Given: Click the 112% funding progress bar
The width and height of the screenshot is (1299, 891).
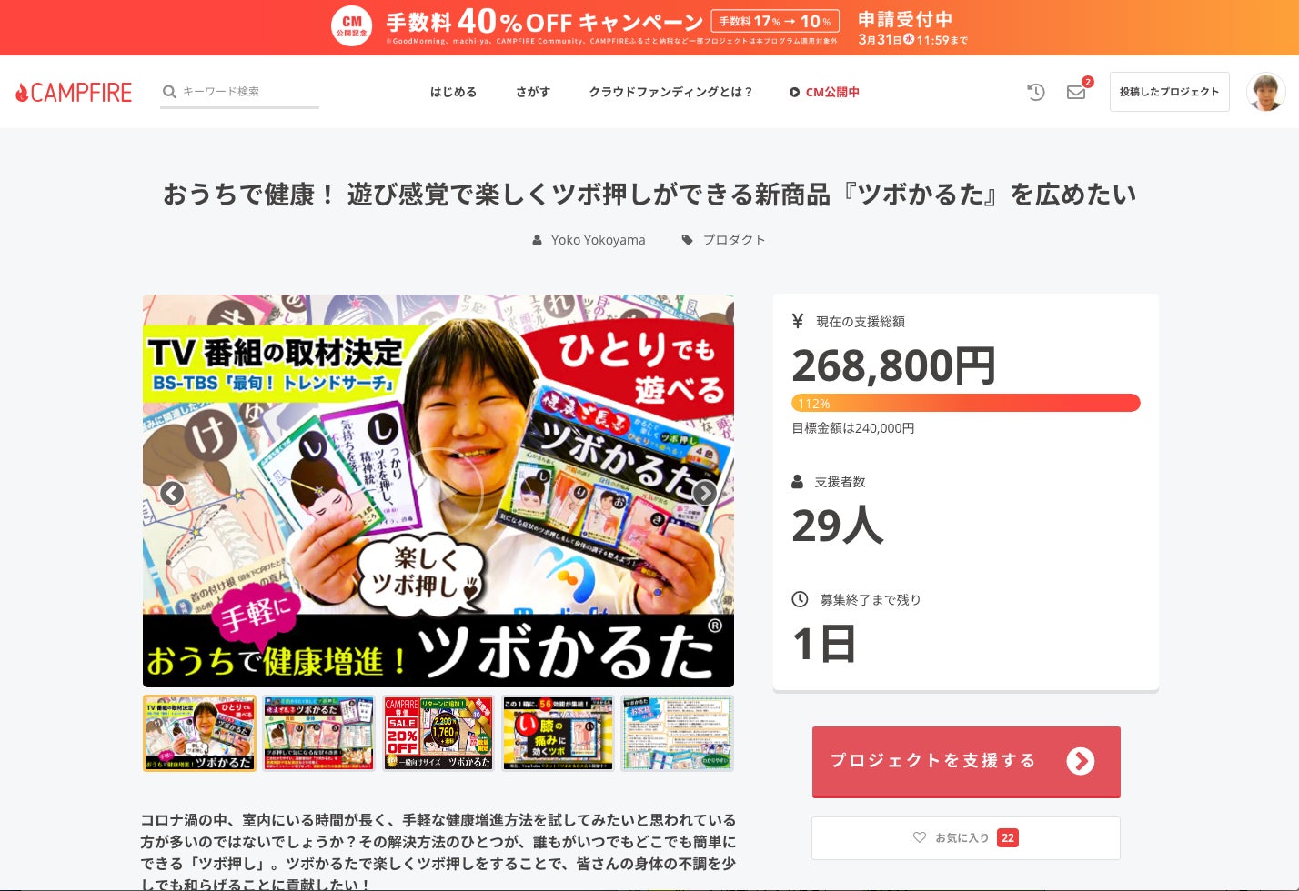Looking at the screenshot, I should (x=966, y=403).
